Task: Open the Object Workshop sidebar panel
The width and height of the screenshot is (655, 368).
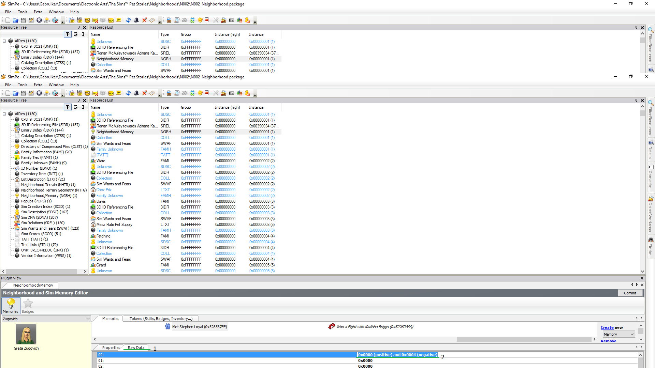Action: pyautogui.click(x=651, y=215)
